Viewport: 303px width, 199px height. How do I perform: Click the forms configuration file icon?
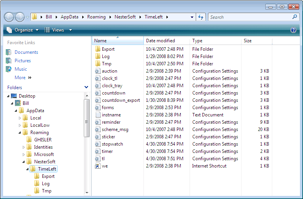(98, 108)
